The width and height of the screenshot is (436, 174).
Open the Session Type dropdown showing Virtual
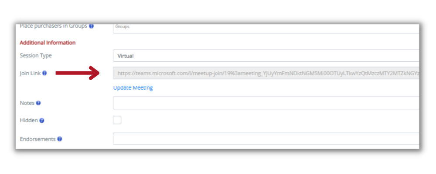[266, 56]
